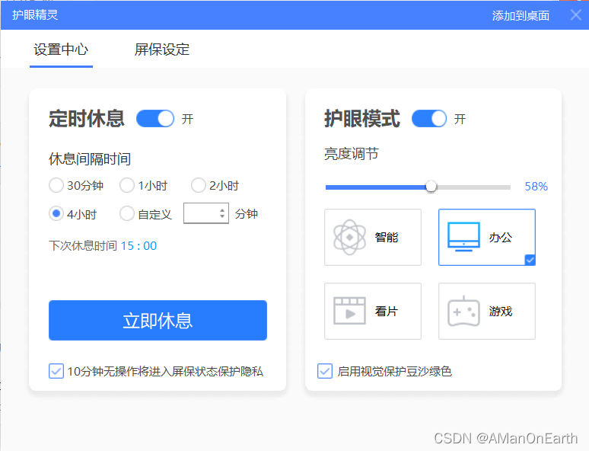Image resolution: width=589 pixels, height=451 pixels.
Task: Click 添加到桌面 in title bar
Action: point(521,15)
